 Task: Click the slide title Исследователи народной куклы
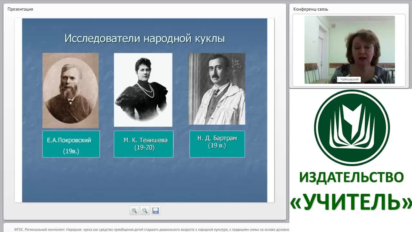[145, 38]
